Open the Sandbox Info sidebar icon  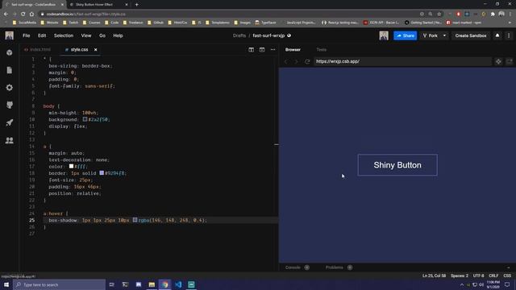(9, 52)
